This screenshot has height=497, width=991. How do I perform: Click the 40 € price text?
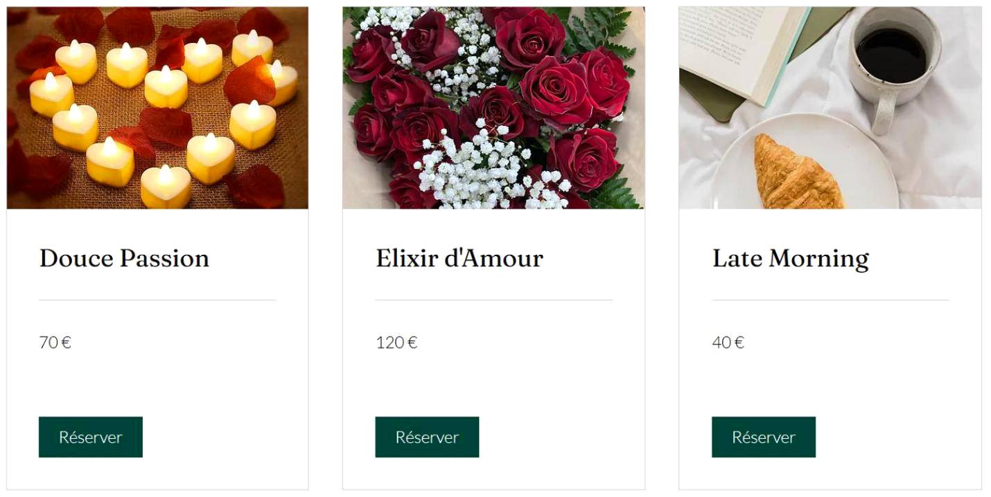pos(728,343)
